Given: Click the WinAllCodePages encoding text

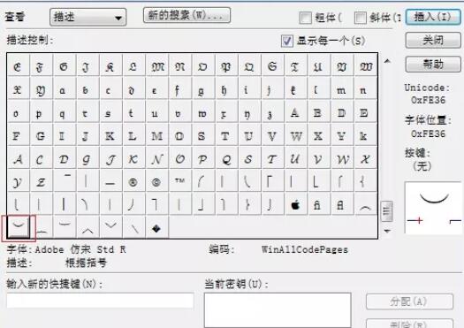Looking at the screenshot, I should click(x=305, y=249).
